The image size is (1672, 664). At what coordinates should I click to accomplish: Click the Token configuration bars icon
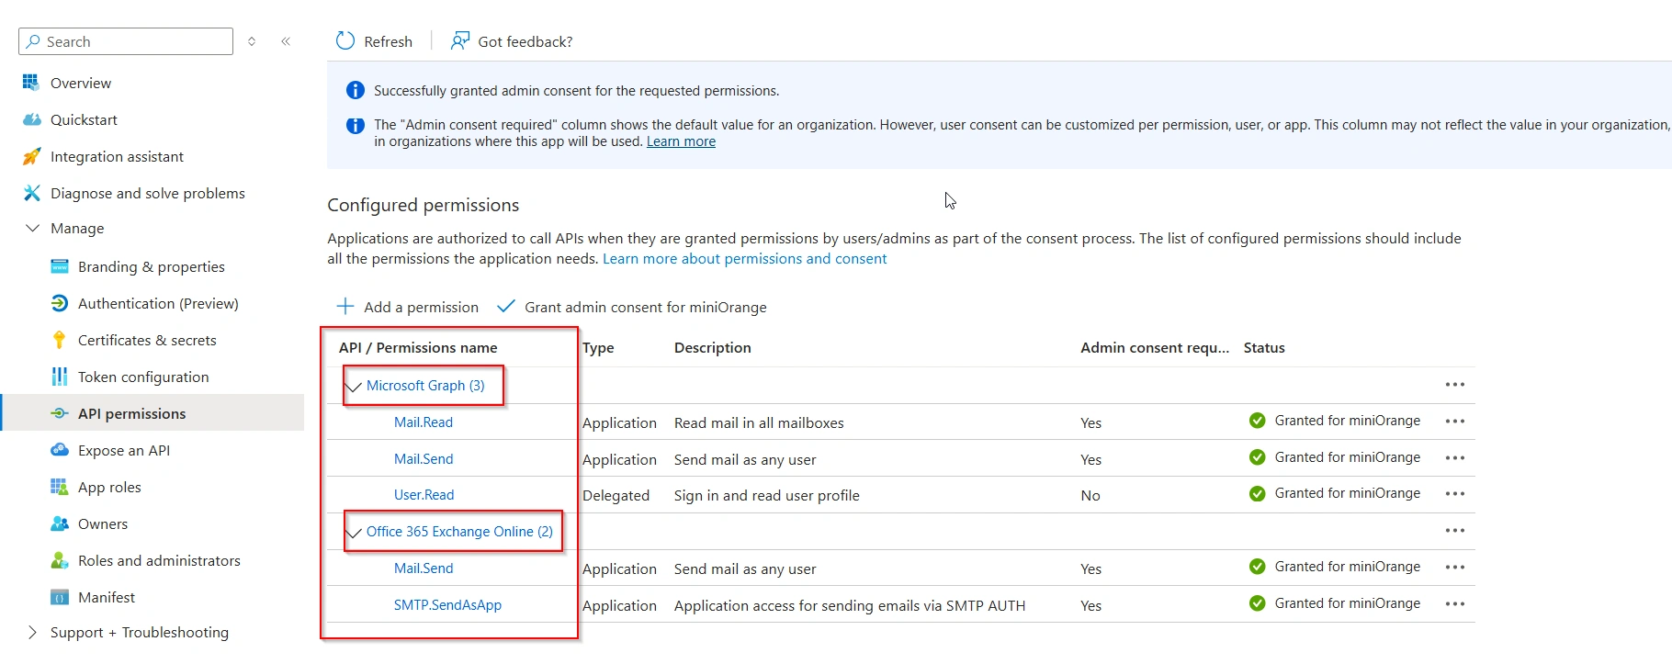click(60, 377)
